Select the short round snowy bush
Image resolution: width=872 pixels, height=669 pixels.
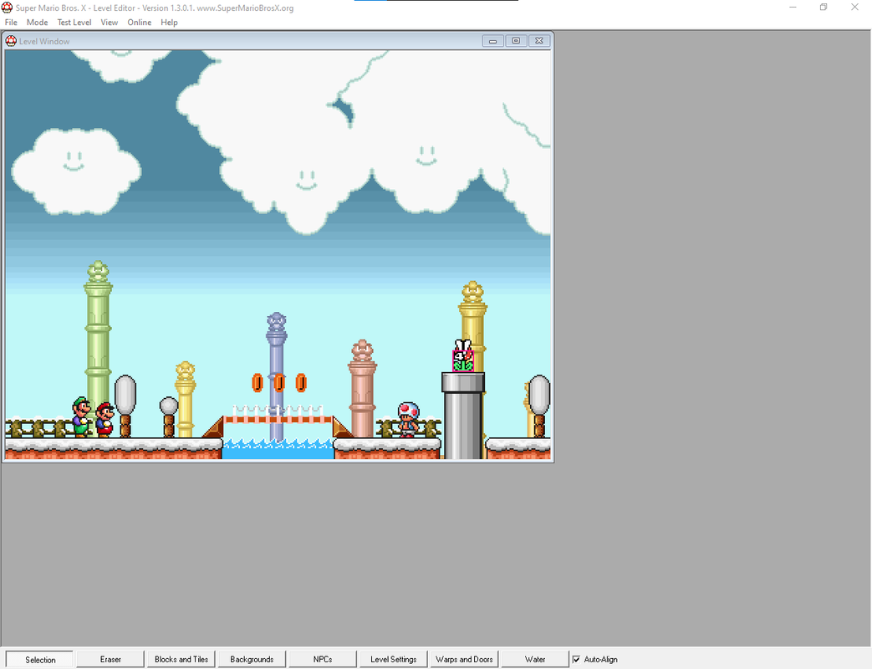click(169, 416)
